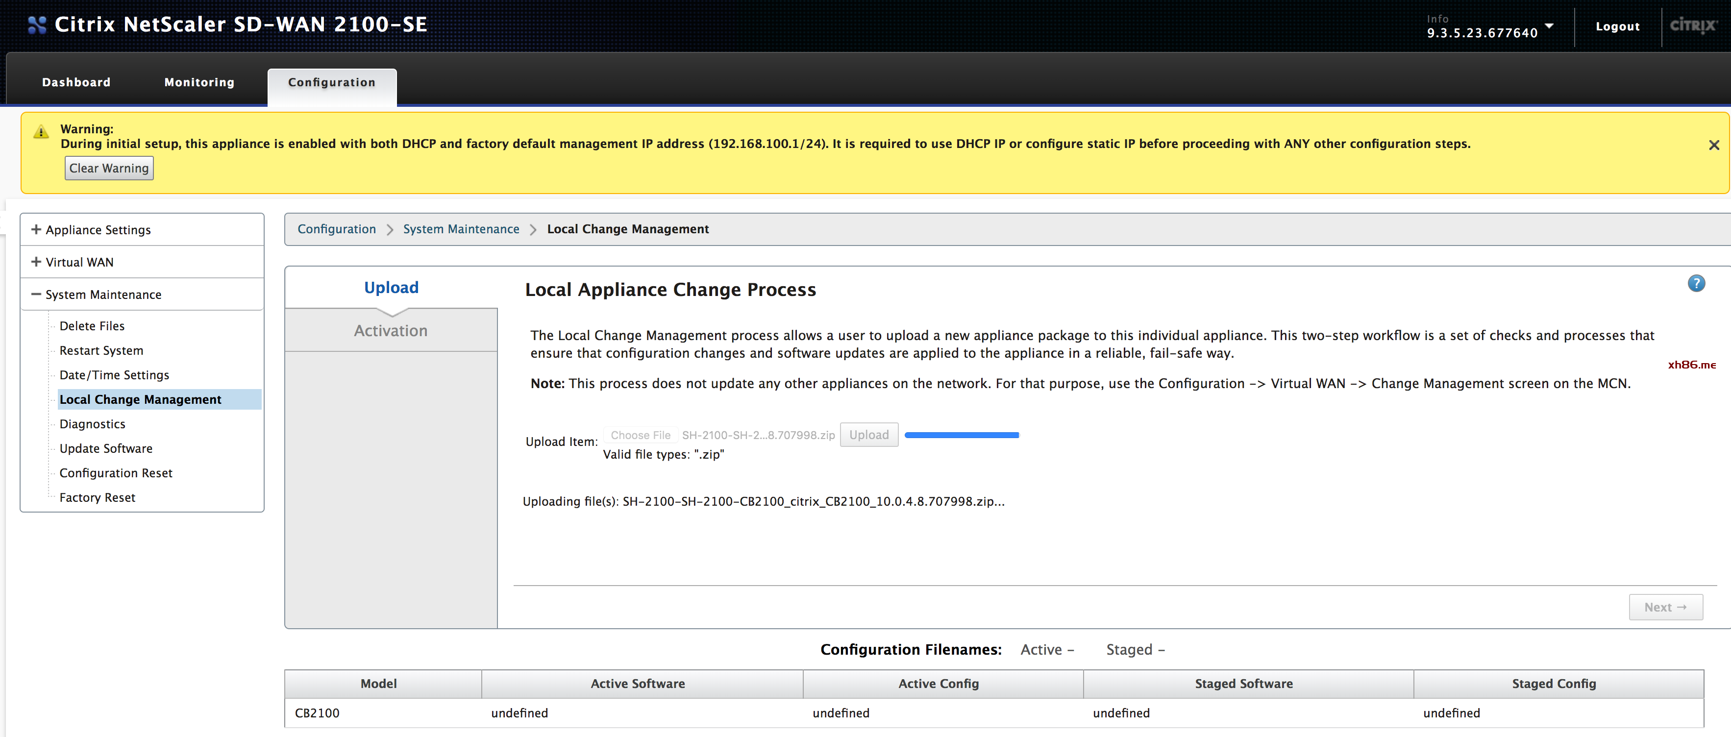Open the Info version dropdown arrow
Viewport: 1731px width, 737px height.
tap(1549, 26)
